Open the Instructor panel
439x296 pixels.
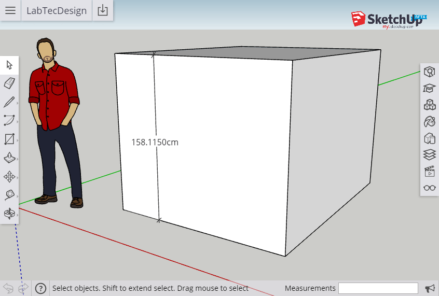(x=430, y=89)
